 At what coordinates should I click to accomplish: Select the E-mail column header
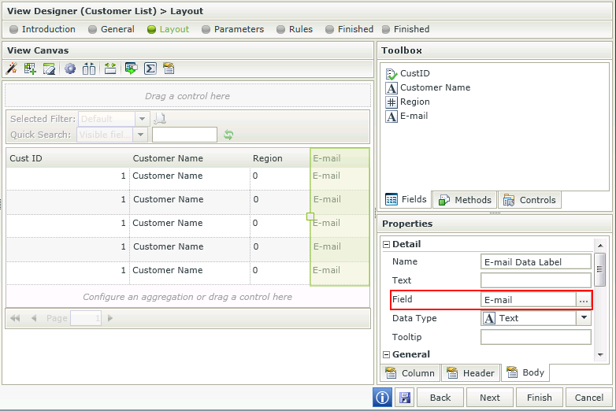340,158
